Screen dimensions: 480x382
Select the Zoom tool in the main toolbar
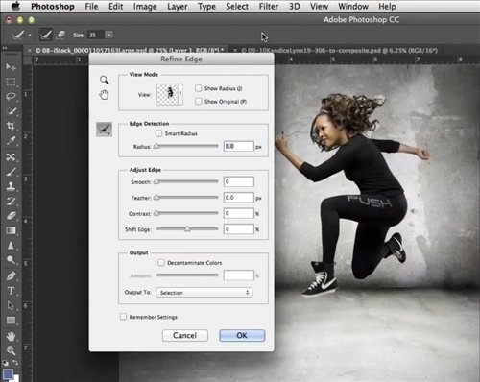pyautogui.click(x=11, y=351)
